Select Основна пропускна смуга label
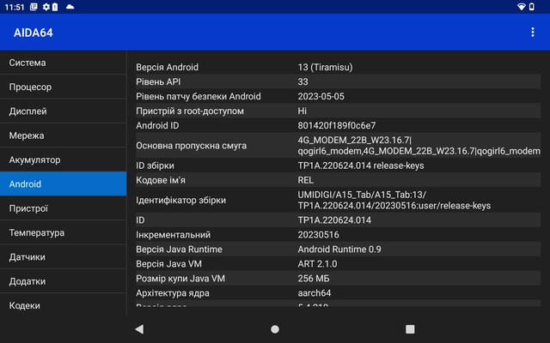Image resolution: width=550 pixels, height=343 pixels. (x=191, y=145)
